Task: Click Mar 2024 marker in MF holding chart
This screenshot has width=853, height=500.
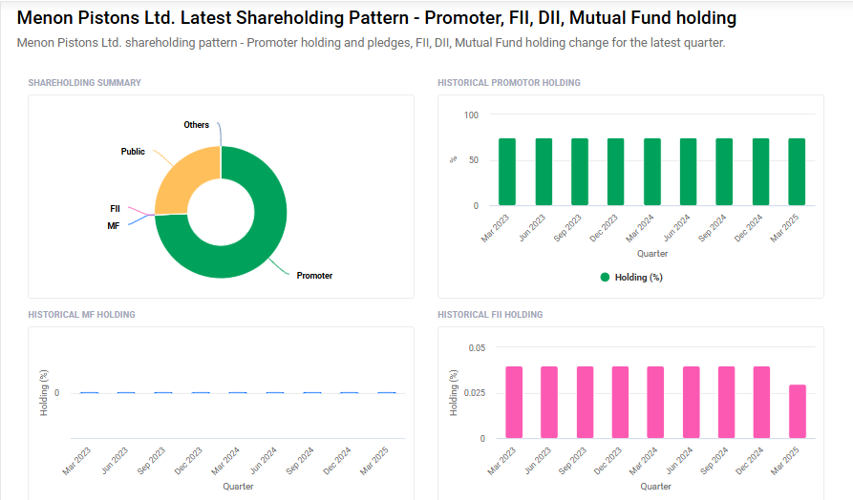Action: click(x=238, y=392)
